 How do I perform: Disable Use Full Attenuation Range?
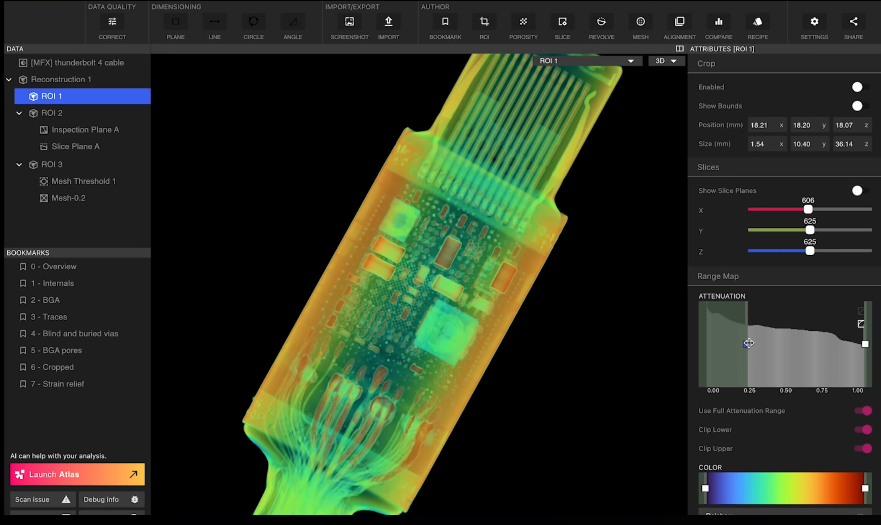(x=863, y=411)
